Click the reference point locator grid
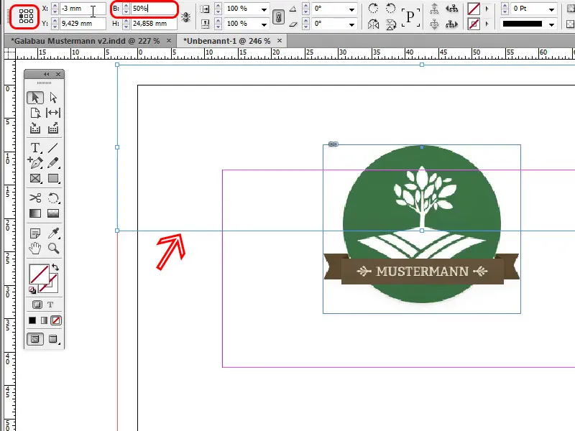 (26, 16)
